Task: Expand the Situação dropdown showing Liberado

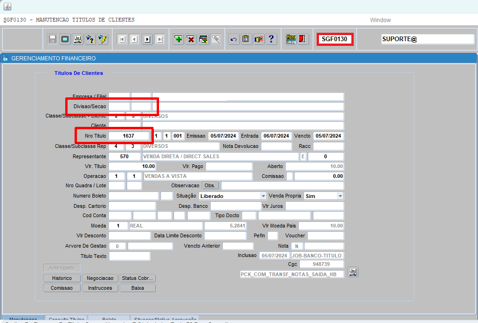Action: 263,196
